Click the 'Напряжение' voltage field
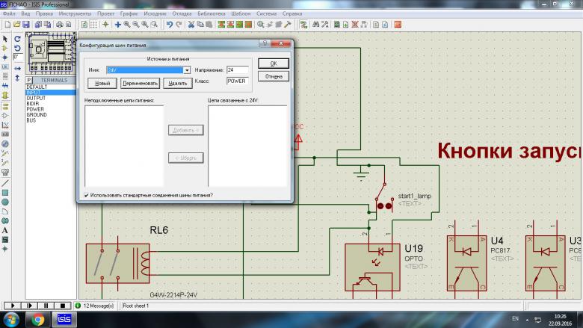 [237, 69]
